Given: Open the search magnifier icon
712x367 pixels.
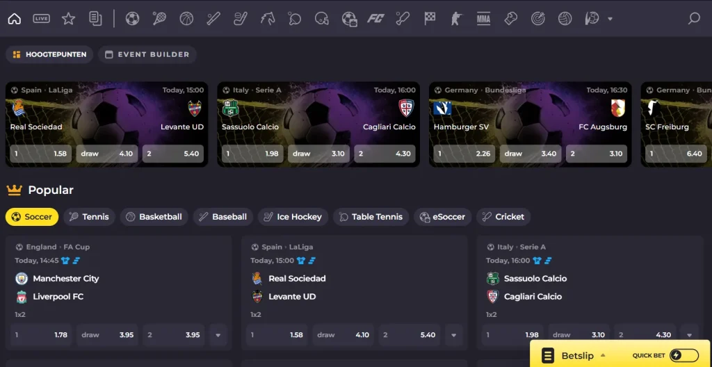Looking at the screenshot, I should point(694,19).
